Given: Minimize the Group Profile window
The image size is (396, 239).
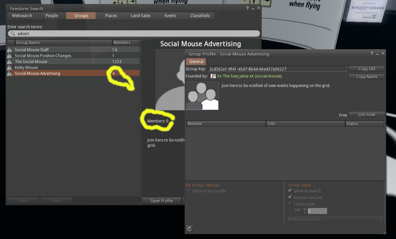Looking at the screenshot, I should (x=377, y=54).
